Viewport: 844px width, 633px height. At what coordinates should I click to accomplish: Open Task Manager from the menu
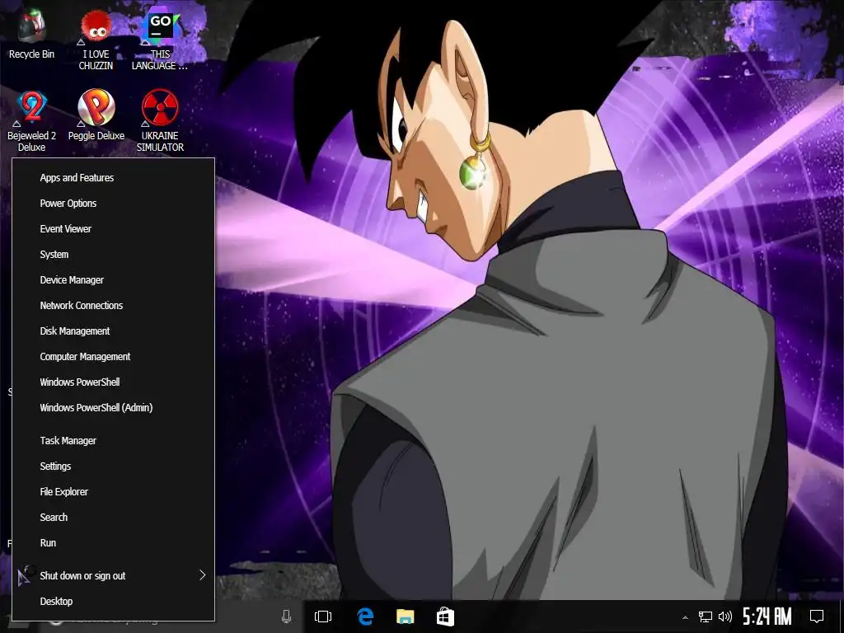point(114,441)
